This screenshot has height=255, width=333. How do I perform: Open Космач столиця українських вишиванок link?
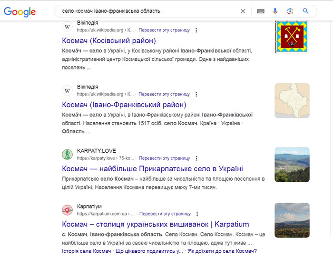click(x=155, y=224)
